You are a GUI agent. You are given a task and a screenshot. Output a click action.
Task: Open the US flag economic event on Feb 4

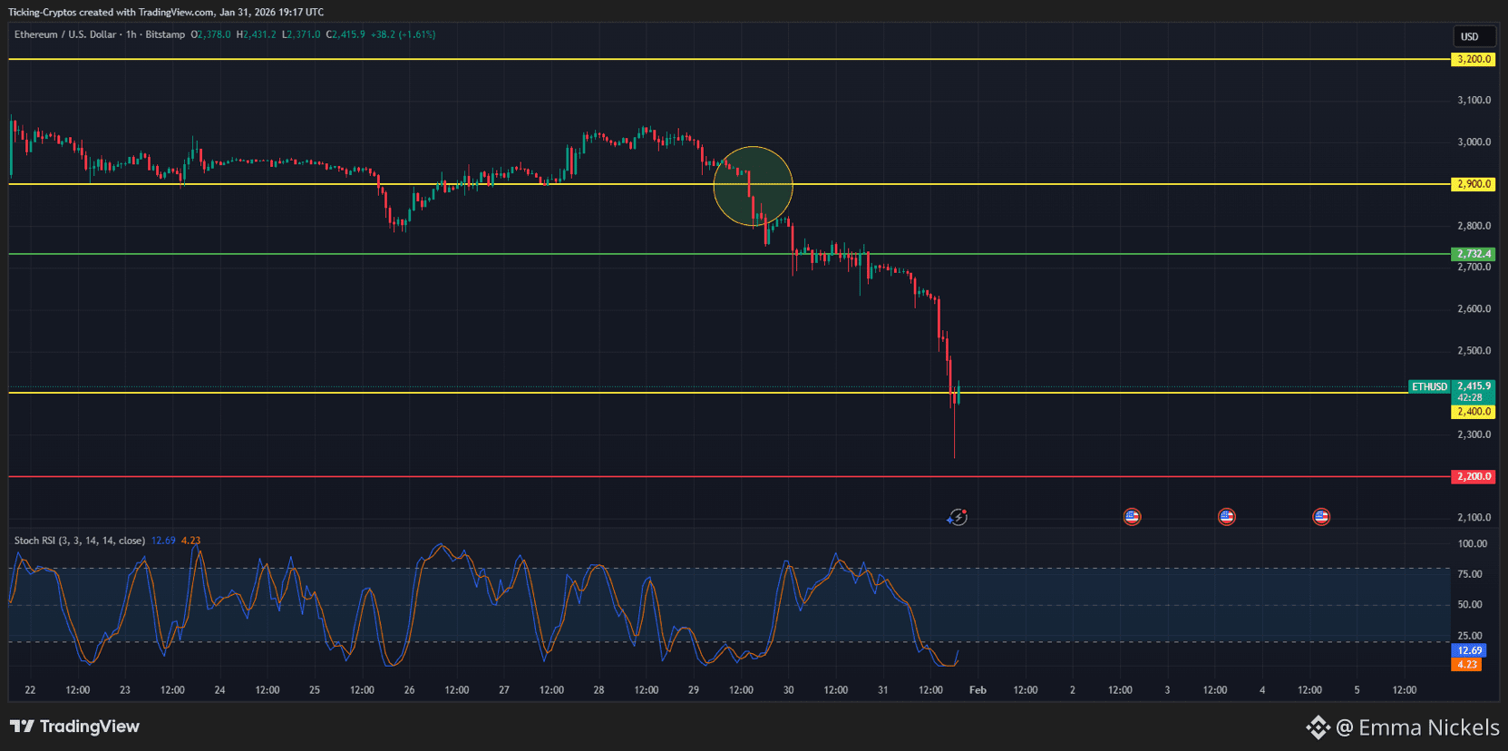pos(1321,517)
